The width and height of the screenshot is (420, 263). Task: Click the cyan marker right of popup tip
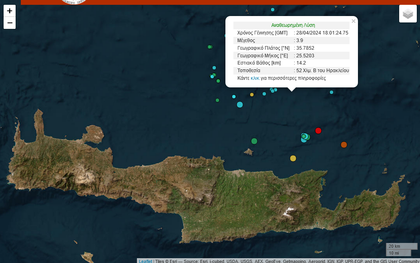click(x=332, y=92)
